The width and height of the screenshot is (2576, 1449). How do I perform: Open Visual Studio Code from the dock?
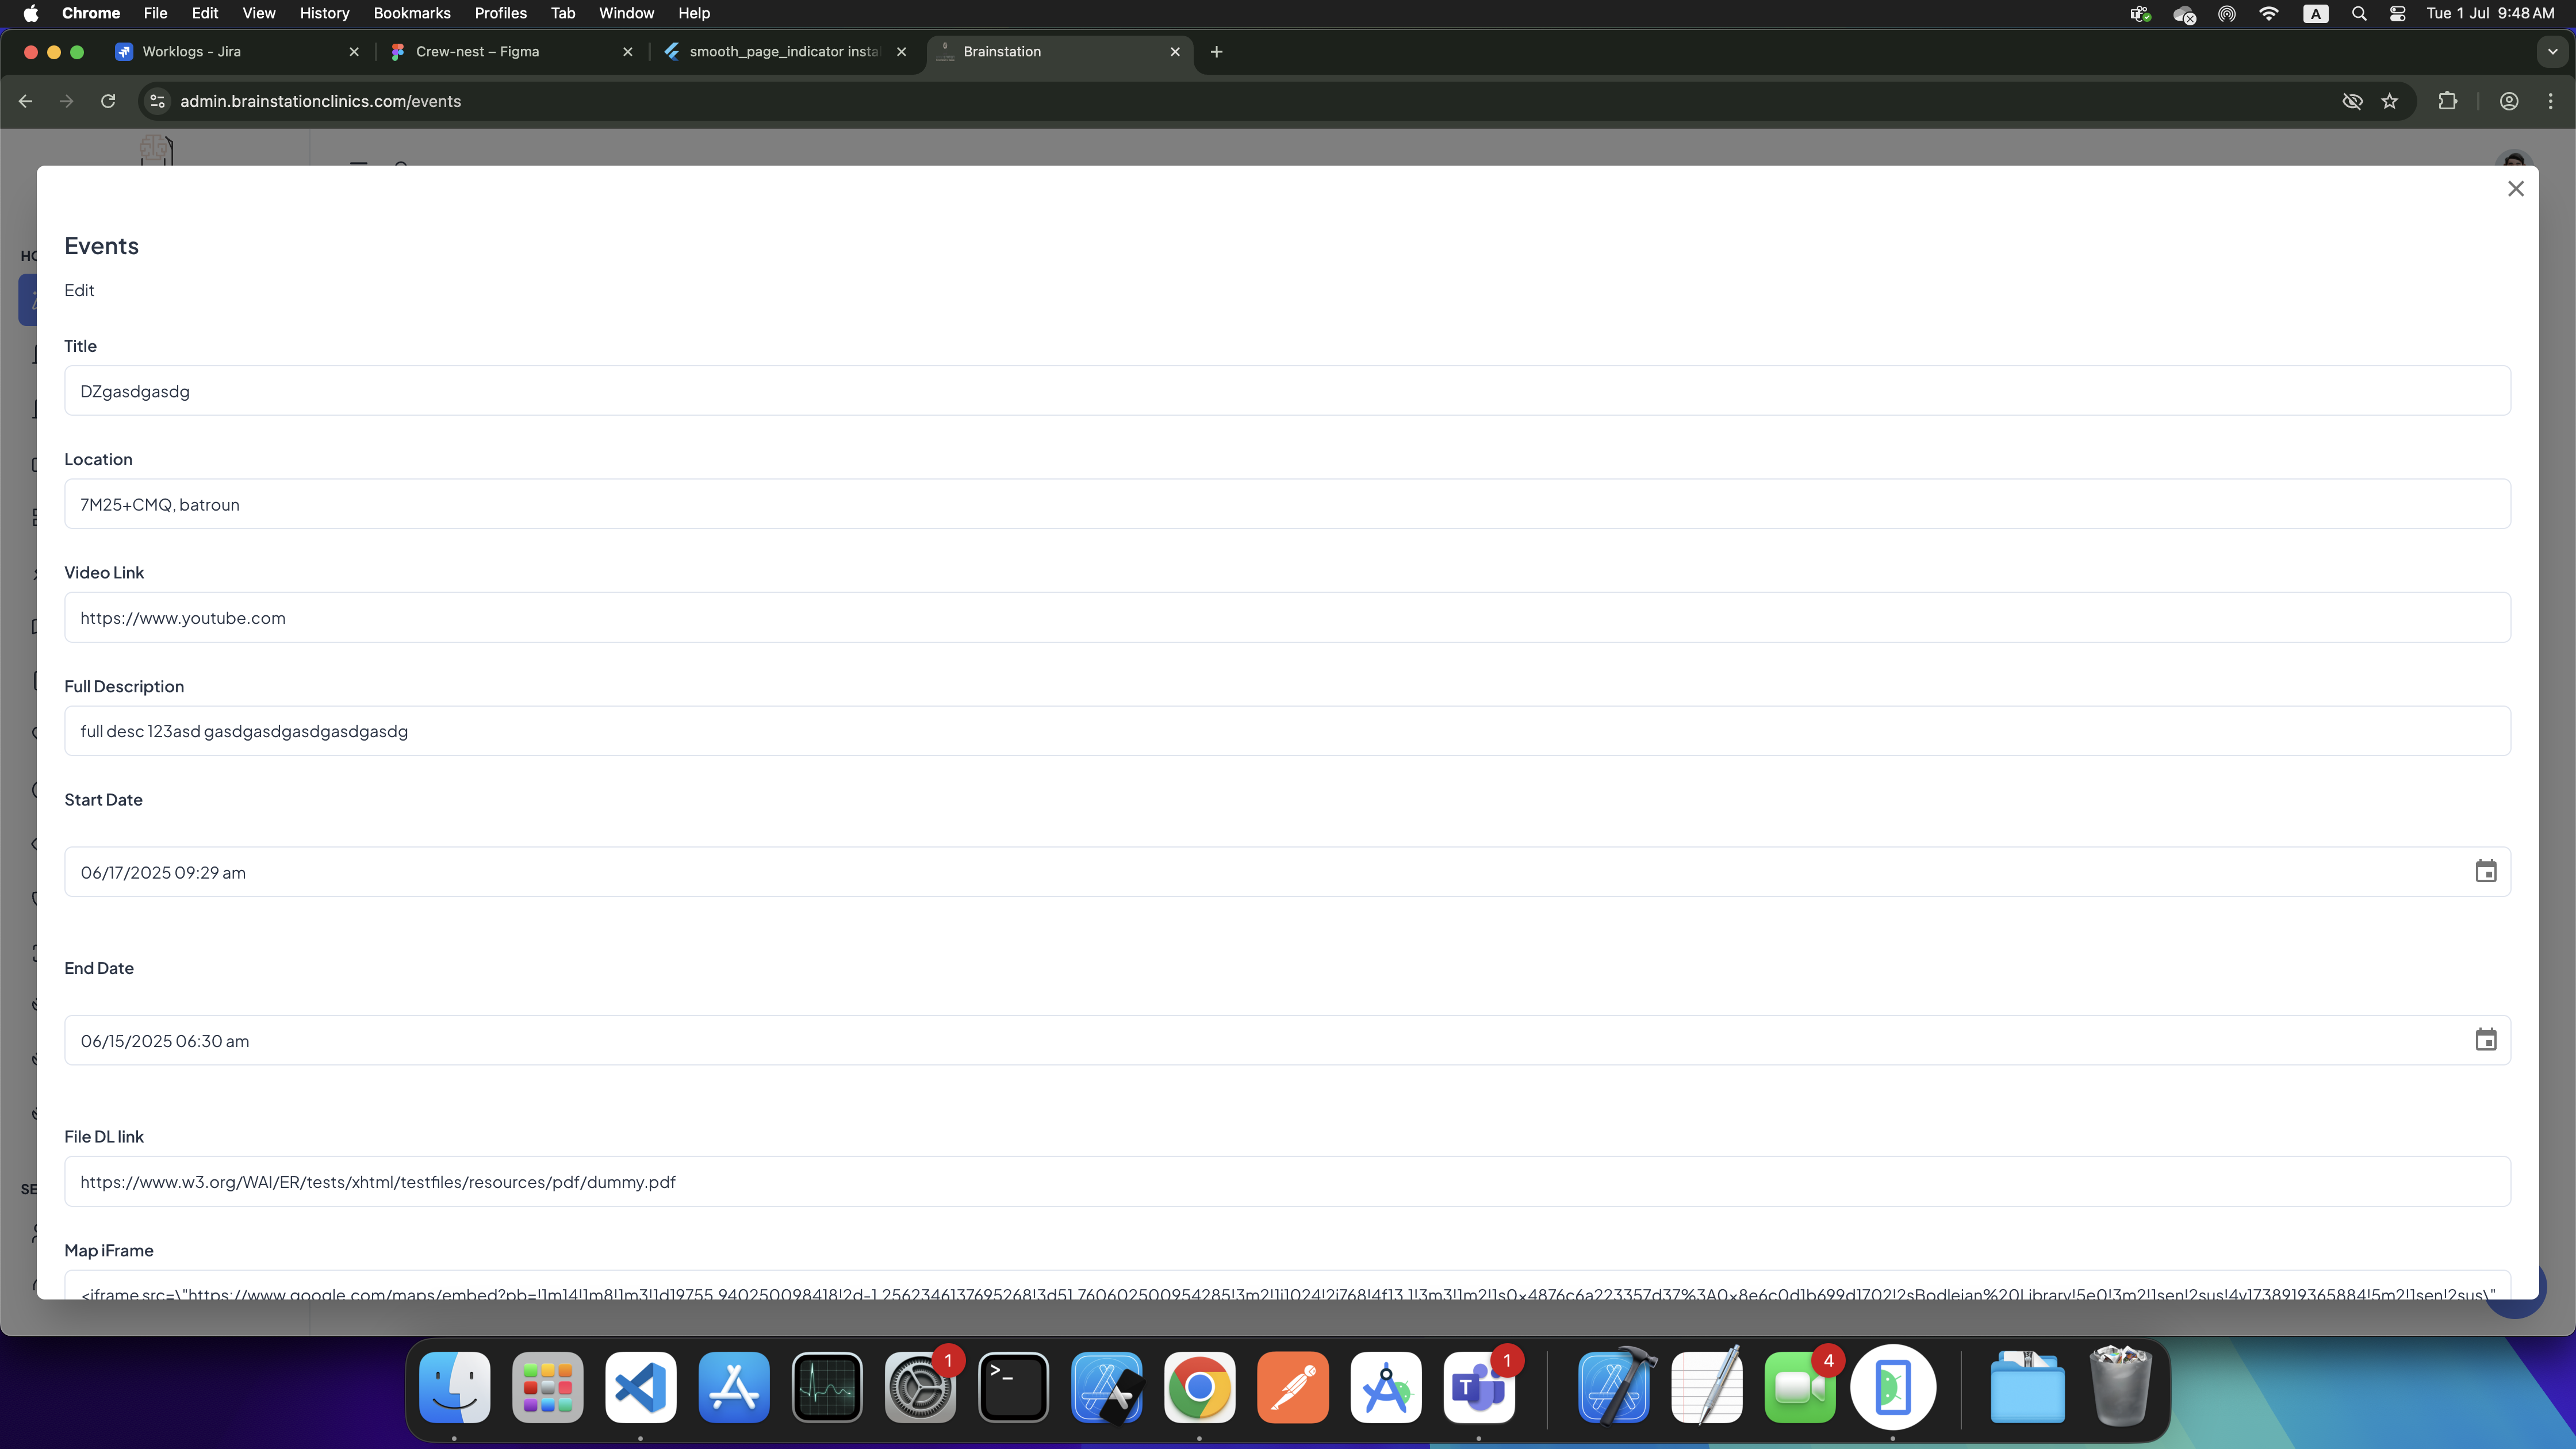point(640,1387)
